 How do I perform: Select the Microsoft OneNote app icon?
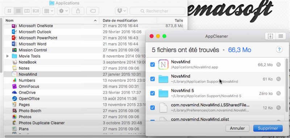click(14, 26)
